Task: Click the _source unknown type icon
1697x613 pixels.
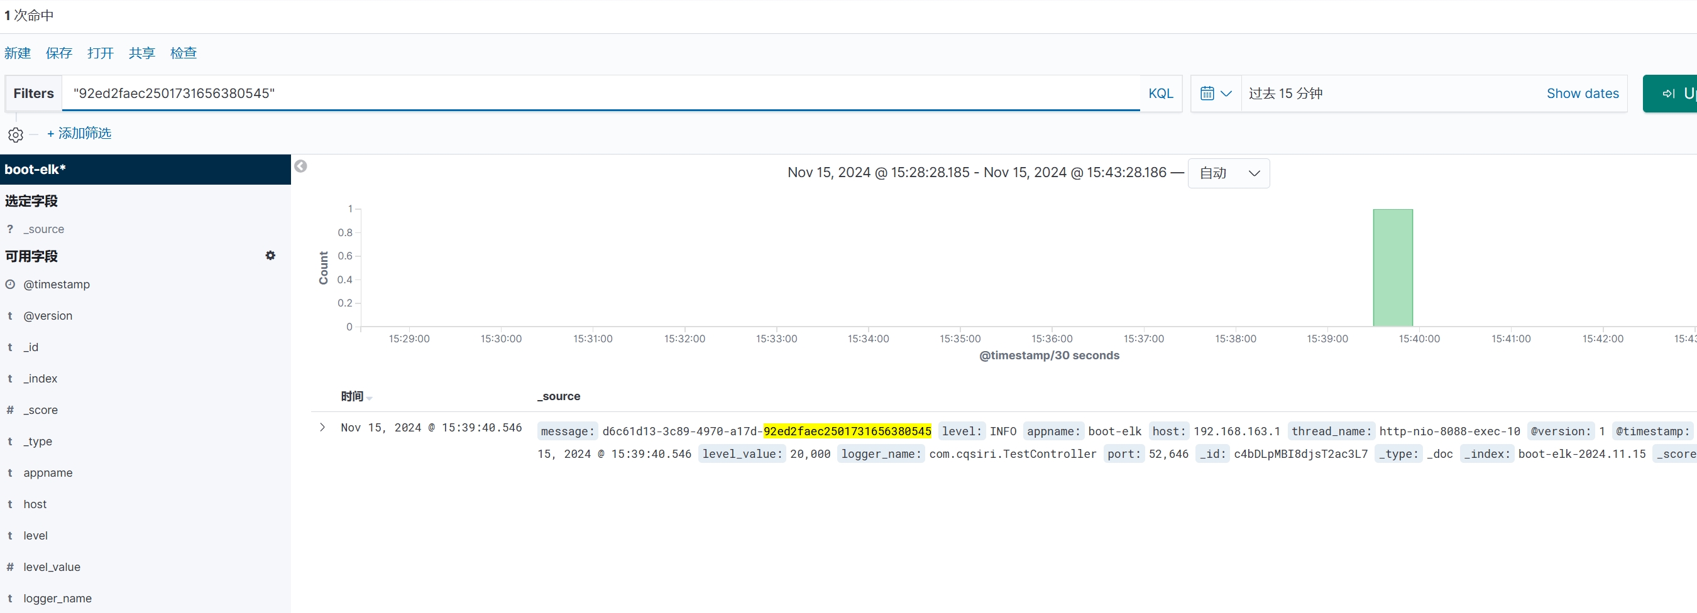Action: (10, 229)
